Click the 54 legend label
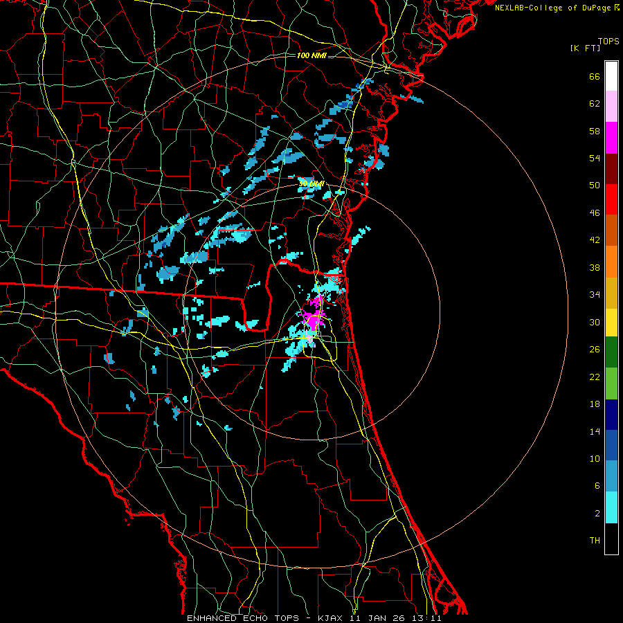 click(595, 158)
